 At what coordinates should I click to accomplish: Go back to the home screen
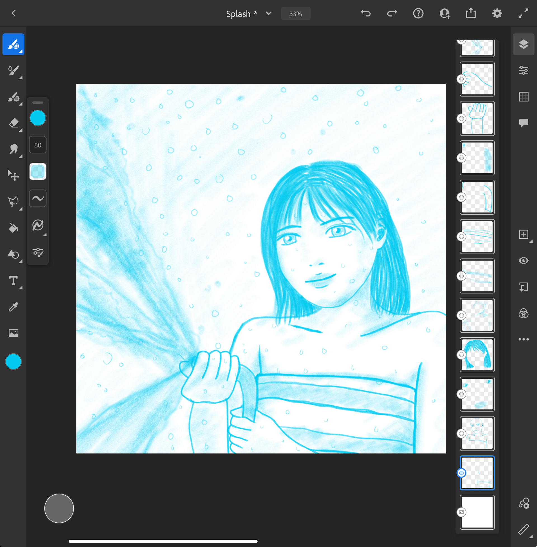pos(13,13)
